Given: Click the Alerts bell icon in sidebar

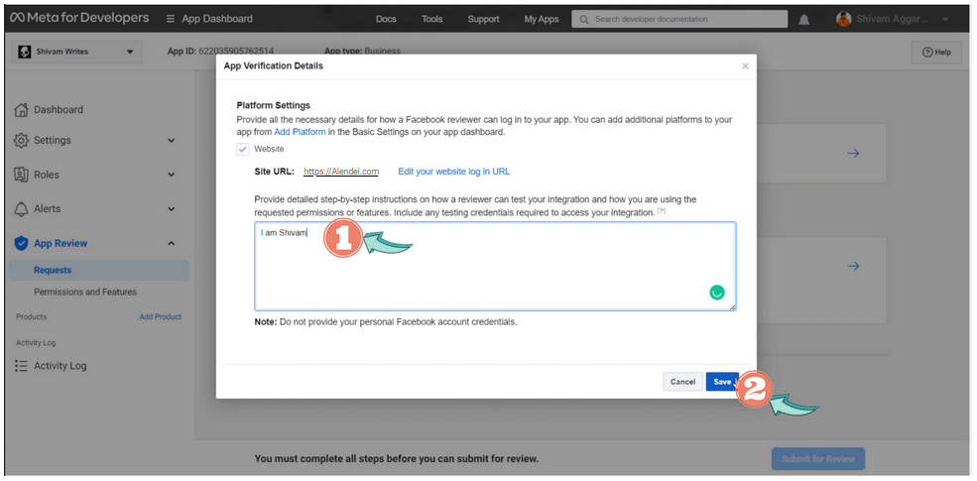Looking at the screenshot, I should [x=22, y=209].
